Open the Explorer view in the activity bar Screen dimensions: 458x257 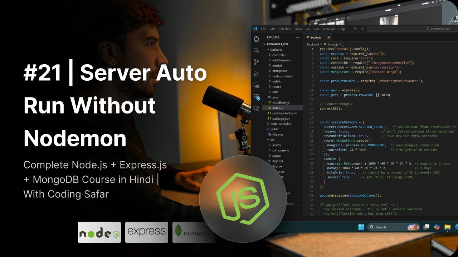click(x=256, y=39)
